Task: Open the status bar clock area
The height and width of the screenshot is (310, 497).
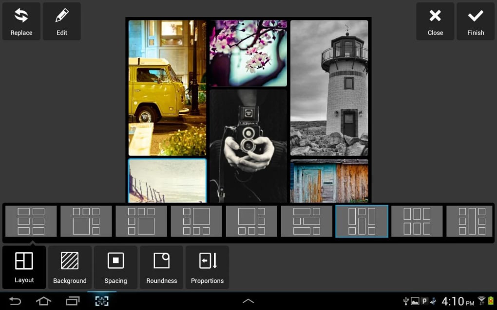Action: coord(458,301)
